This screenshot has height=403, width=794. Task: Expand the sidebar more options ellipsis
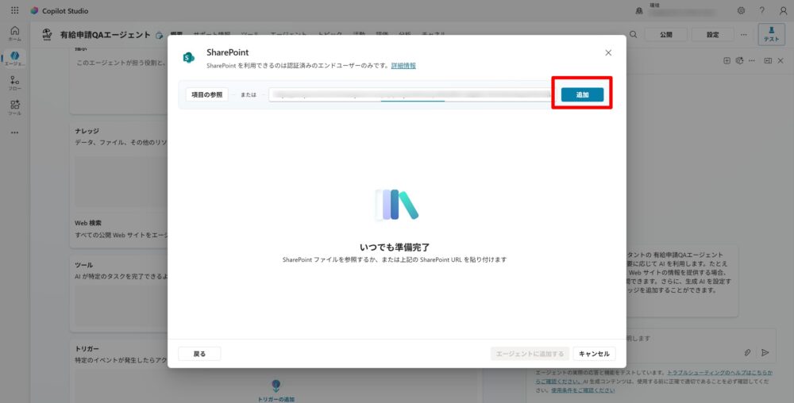[14, 132]
